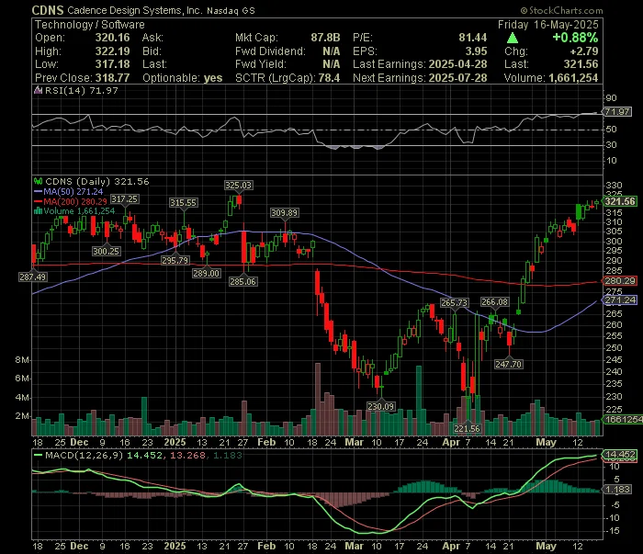Click the '2025' label on price chart axis

[x=175, y=443]
